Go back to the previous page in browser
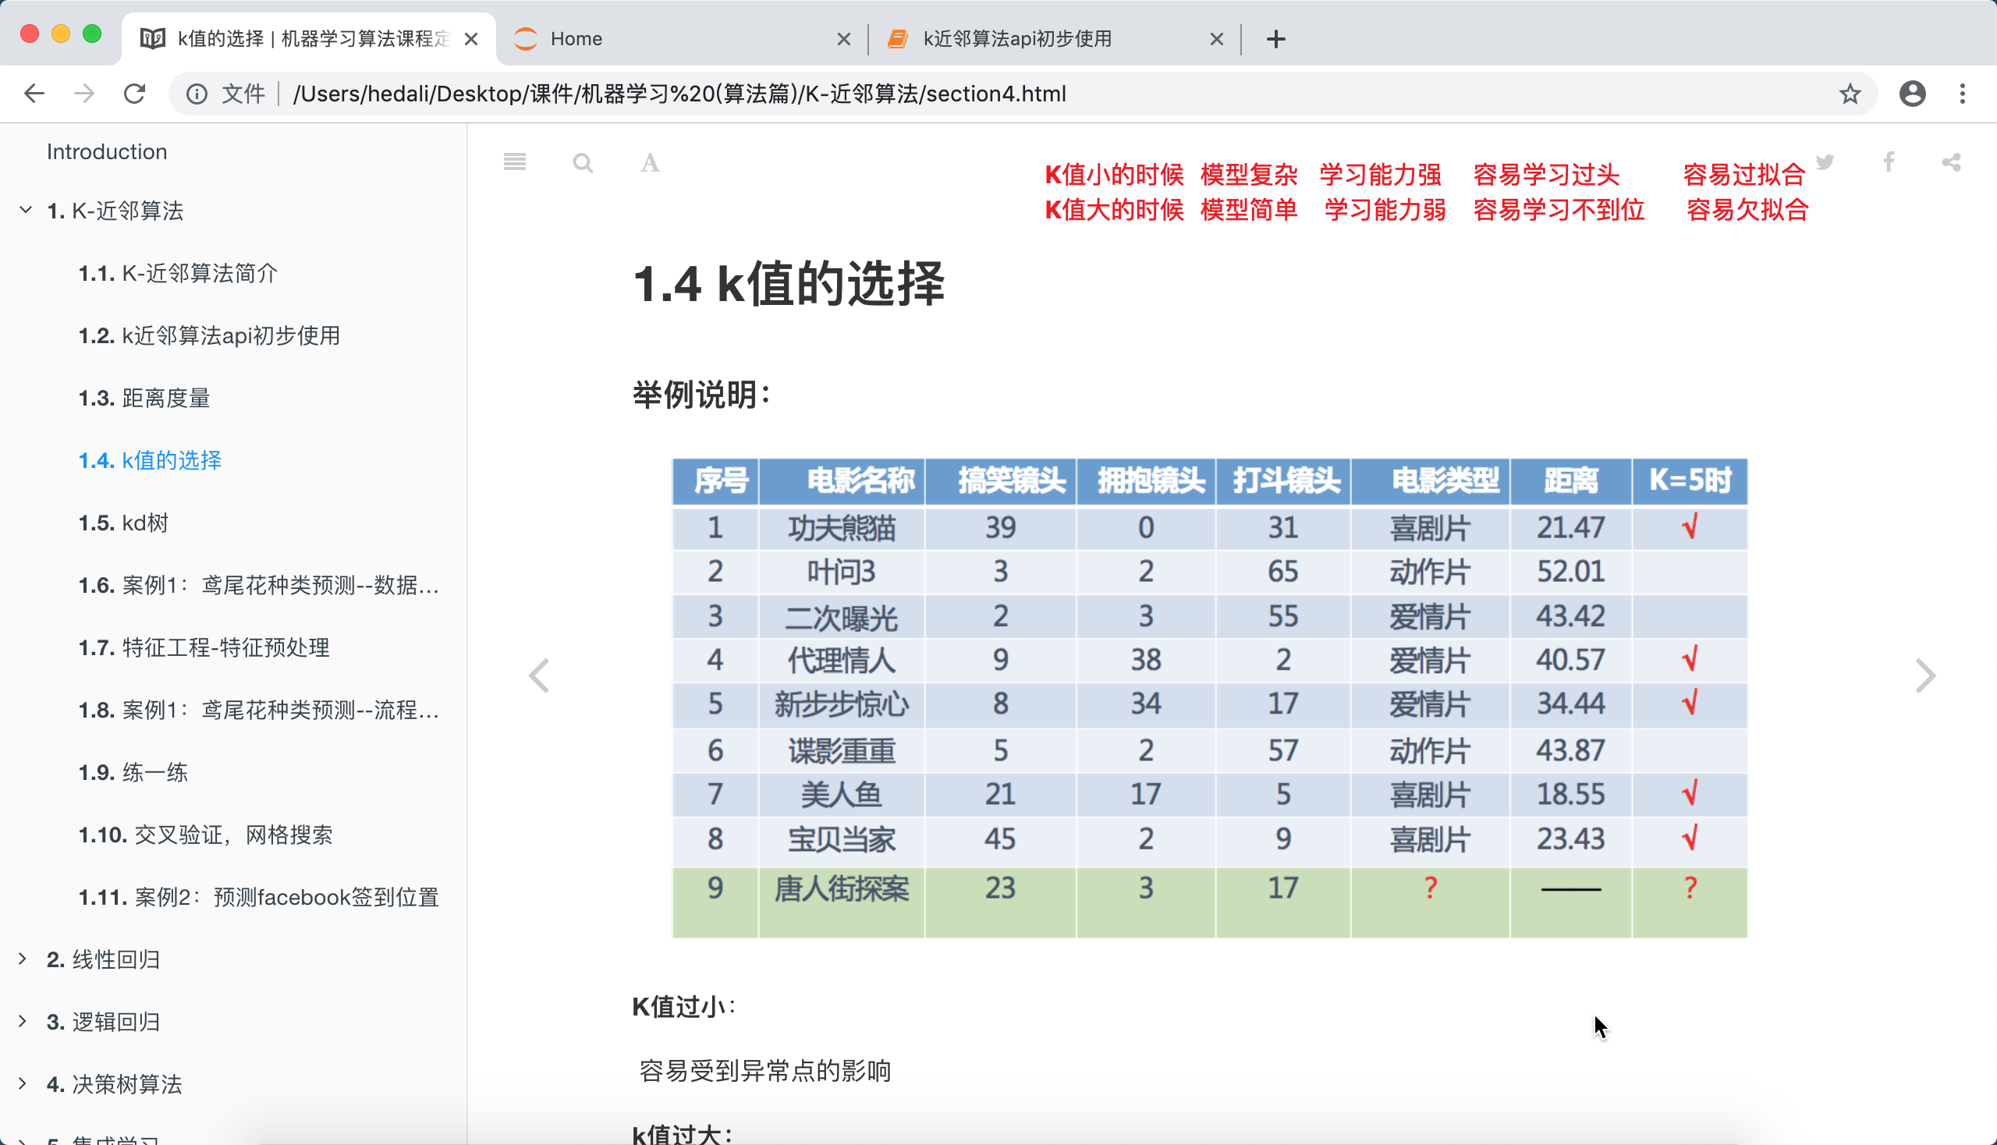The width and height of the screenshot is (1997, 1145). click(34, 94)
